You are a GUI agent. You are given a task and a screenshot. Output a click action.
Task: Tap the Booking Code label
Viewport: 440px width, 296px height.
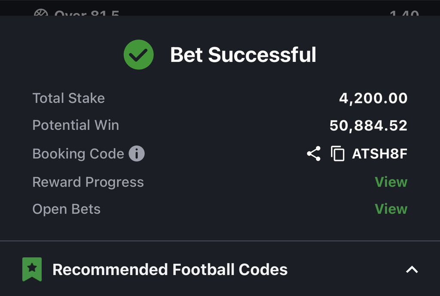click(78, 154)
